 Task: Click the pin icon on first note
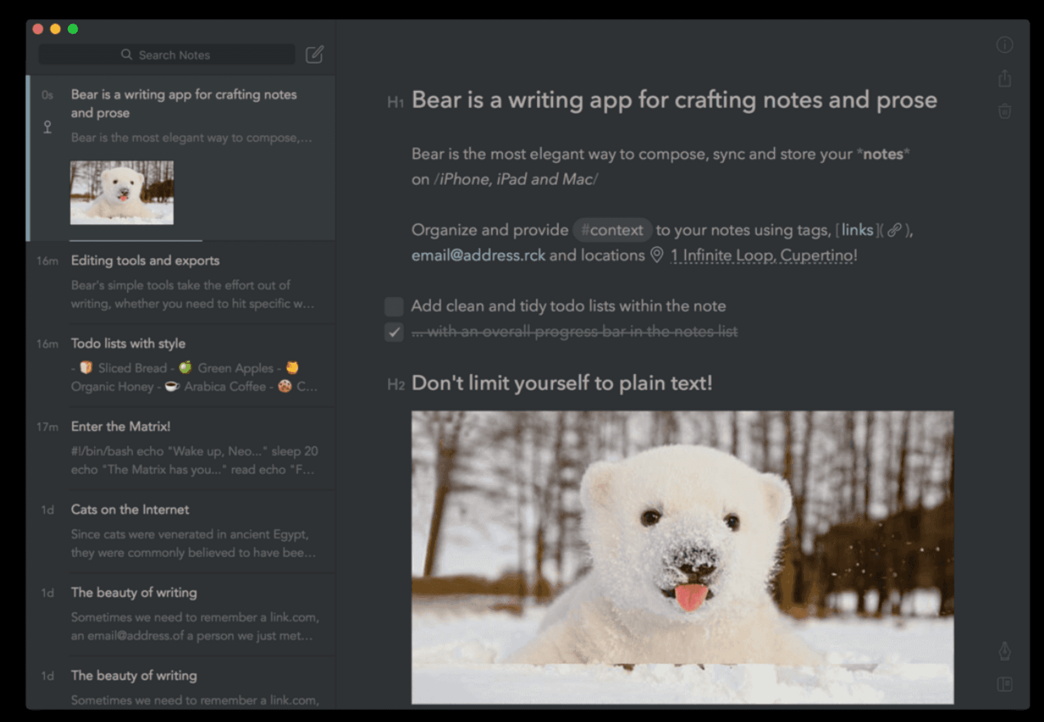pos(48,127)
